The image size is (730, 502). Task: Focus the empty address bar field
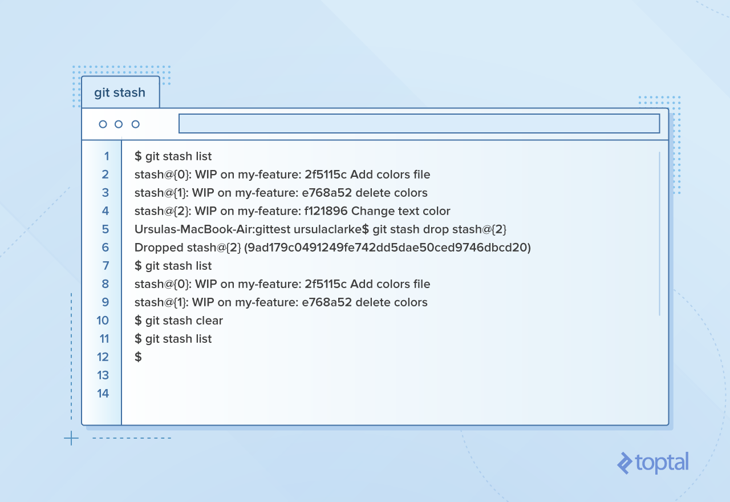(419, 124)
